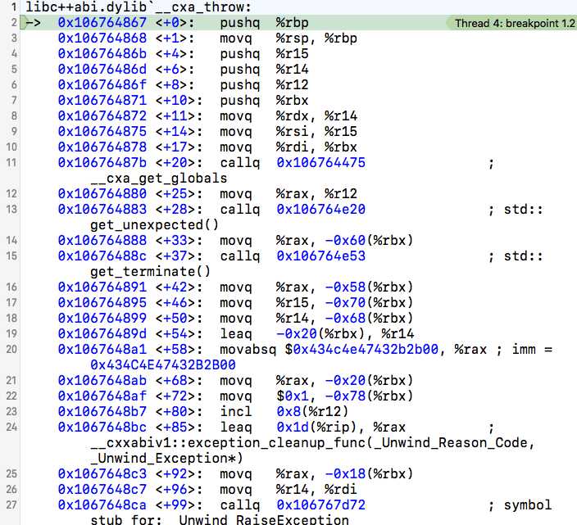Click immediate $0x434c4e47432b2b00 on line 20
This screenshot has width=577, height=525.
point(361,349)
